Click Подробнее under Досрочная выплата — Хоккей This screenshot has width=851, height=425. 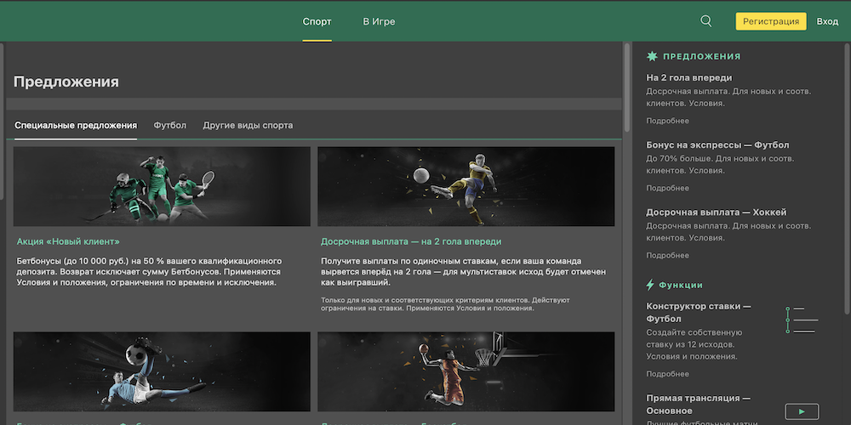click(x=667, y=255)
